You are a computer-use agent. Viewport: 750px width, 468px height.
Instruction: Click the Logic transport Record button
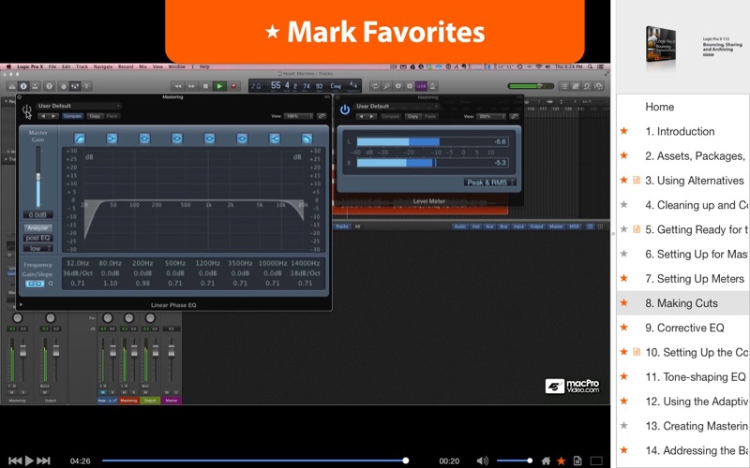point(233,86)
